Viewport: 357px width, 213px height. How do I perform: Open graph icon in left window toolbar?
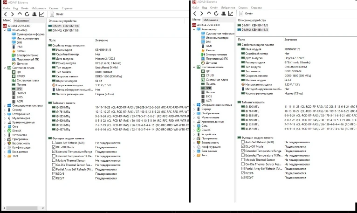41,14
